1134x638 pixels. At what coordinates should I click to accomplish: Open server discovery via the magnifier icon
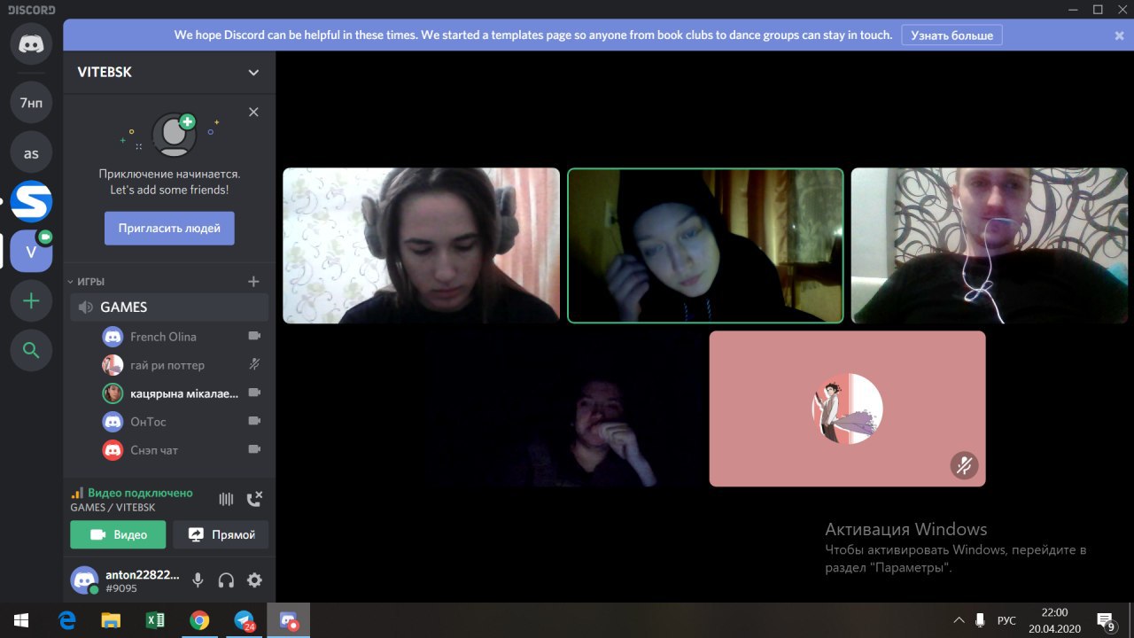[x=31, y=351]
